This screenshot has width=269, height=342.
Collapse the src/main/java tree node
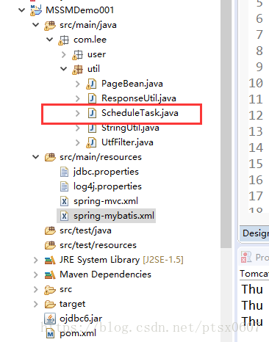pos(36,25)
